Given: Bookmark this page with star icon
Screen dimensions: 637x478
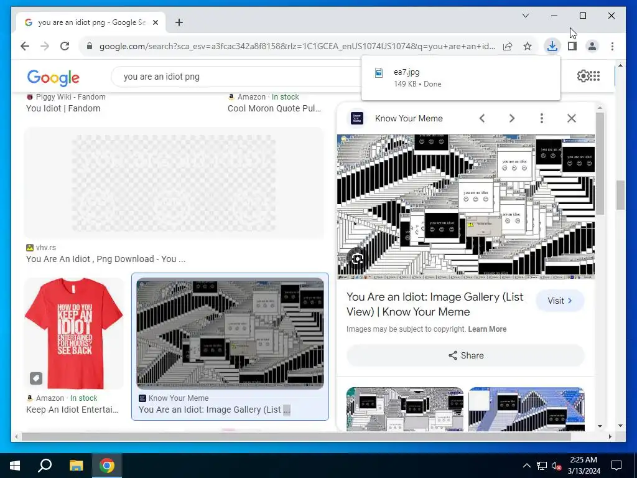Looking at the screenshot, I should pos(528,46).
